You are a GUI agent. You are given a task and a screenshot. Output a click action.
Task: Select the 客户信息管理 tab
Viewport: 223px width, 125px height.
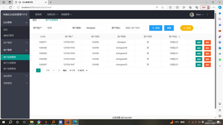pyautogui.click(x=52, y=20)
